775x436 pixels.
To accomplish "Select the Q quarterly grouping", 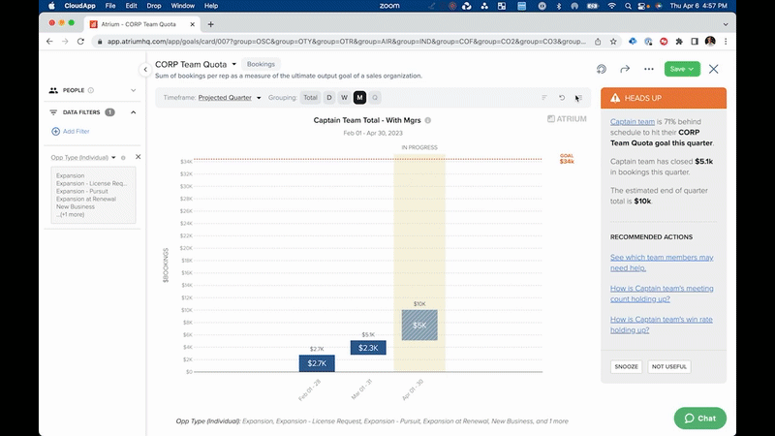I will point(375,98).
